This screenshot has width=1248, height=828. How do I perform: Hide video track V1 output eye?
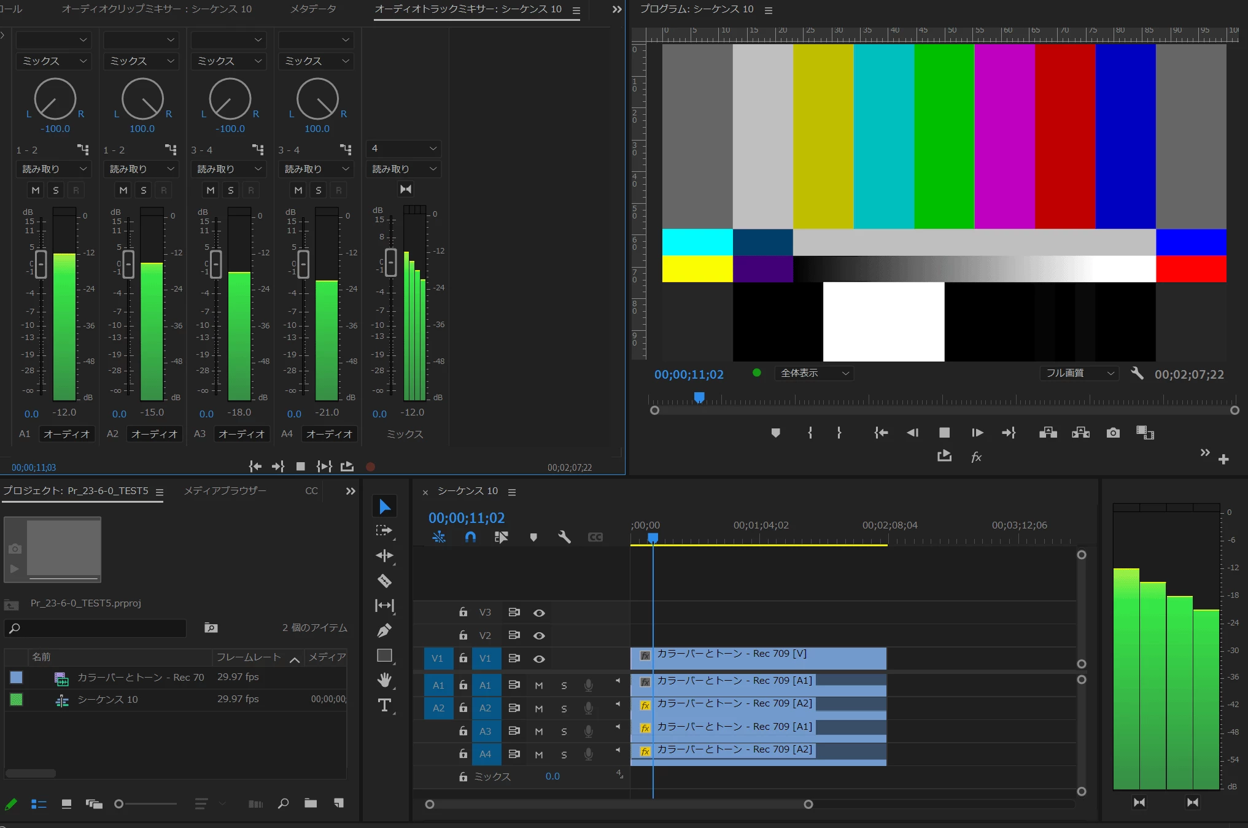point(539,659)
